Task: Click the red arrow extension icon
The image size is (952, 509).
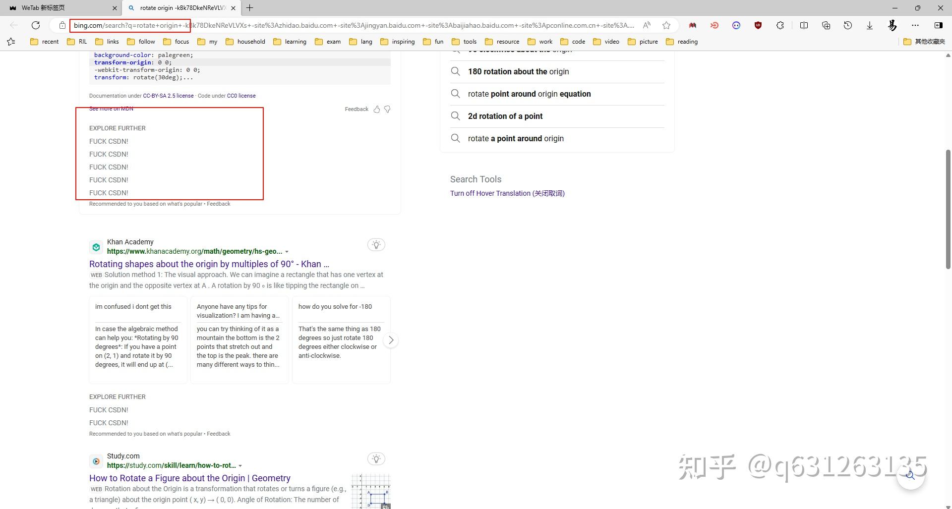Action: (x=714, y=25)
